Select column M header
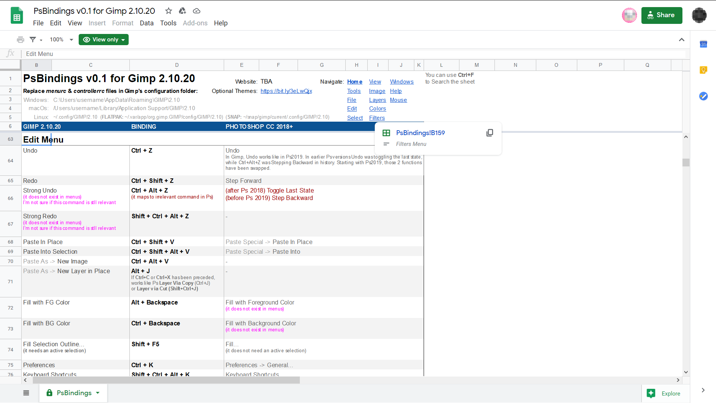The width and height of the screenshot is (716, 403). (x=477, y=65)
